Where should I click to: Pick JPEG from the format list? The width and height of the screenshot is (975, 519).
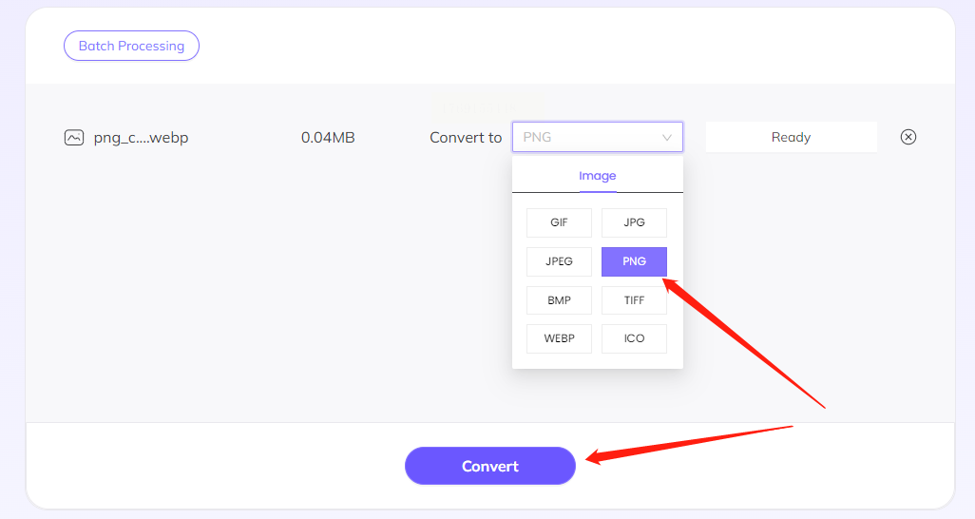point(559,261)
